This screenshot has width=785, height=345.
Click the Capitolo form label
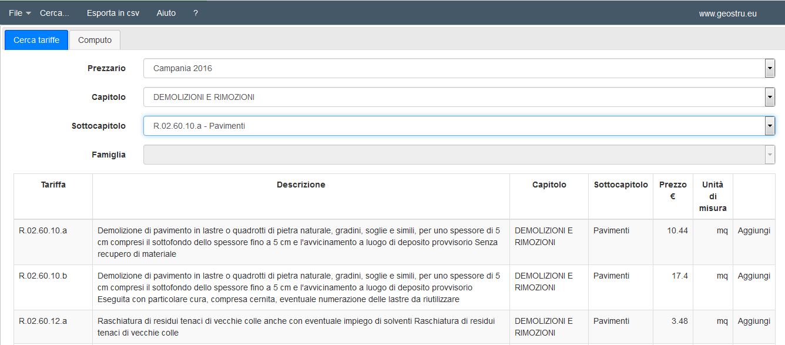(x=109, y=97)
